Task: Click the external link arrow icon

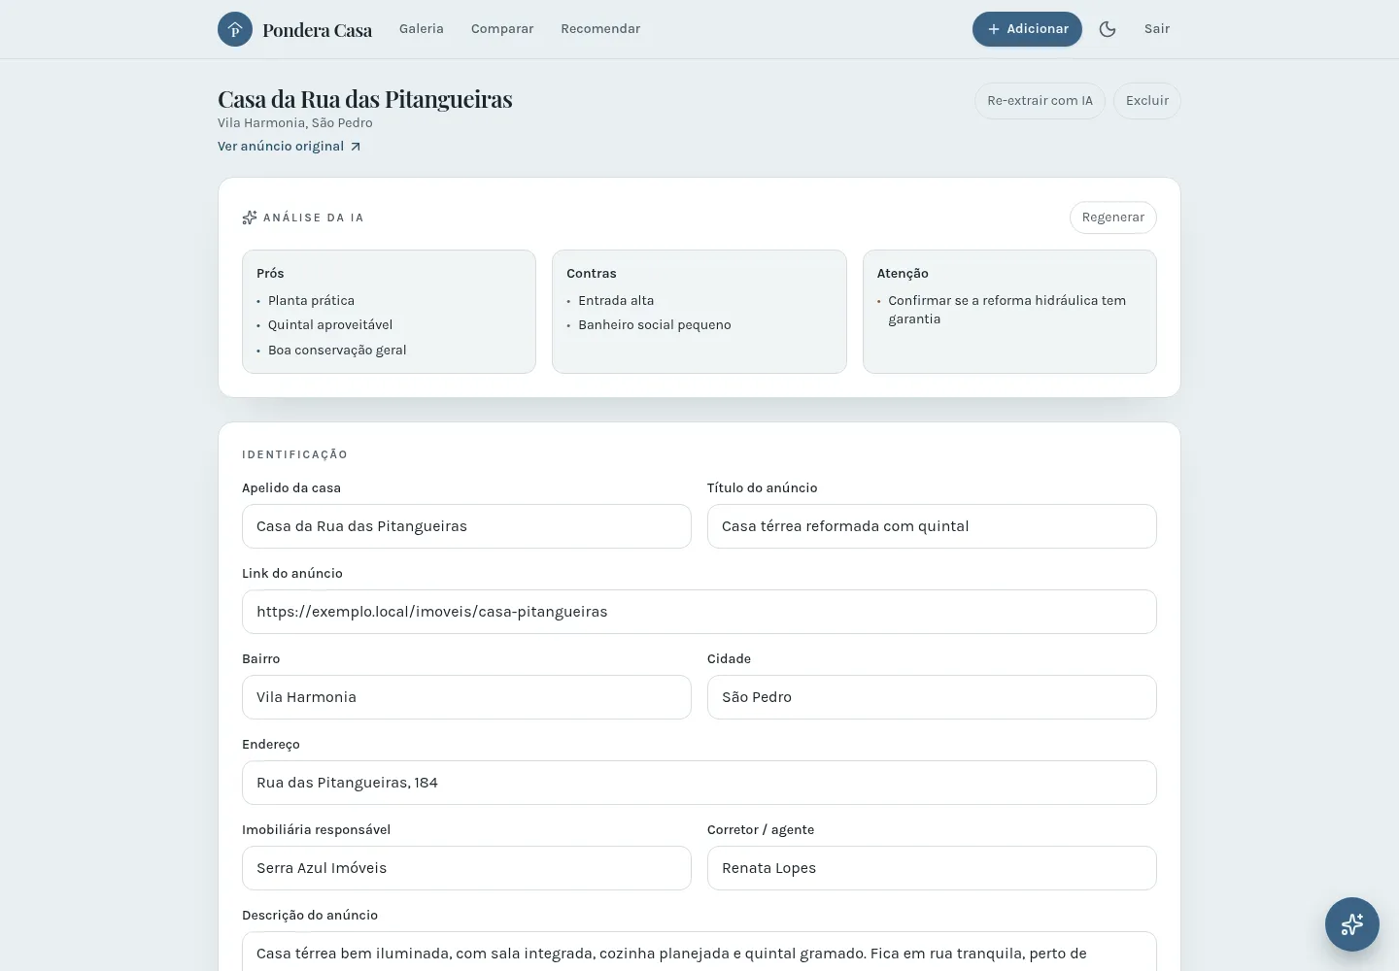Action: click(x=356, y=147)
